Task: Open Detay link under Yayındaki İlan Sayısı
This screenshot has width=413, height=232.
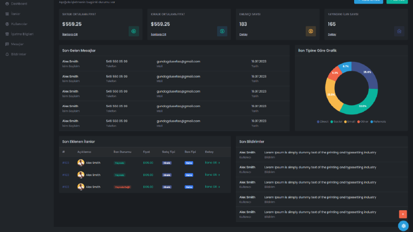Action: coord(332,34)
